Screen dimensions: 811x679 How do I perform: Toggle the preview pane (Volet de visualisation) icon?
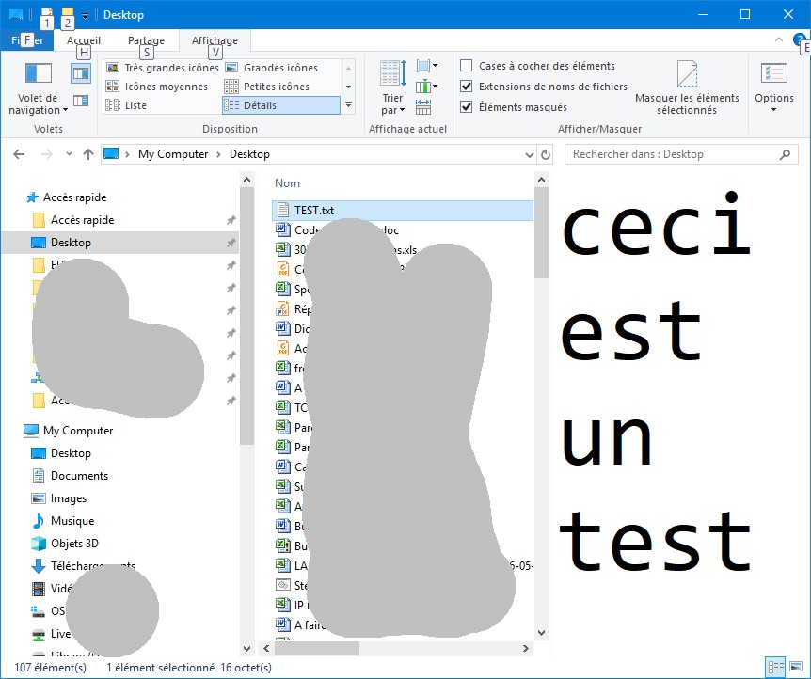click(x=81, y=73)
